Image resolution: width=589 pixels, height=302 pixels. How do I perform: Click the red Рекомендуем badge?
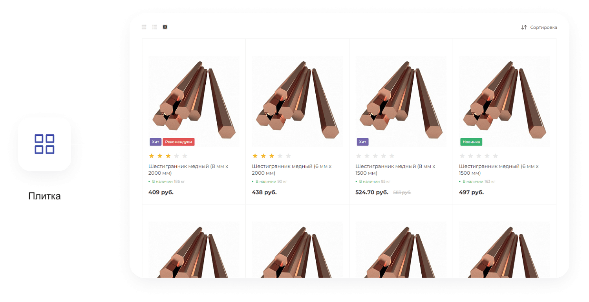click(179, 142)
